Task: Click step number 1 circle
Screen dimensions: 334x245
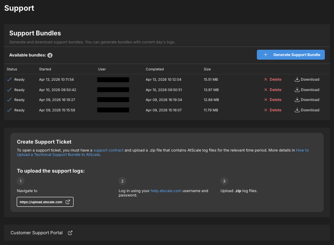Action: tap(21, 181)
